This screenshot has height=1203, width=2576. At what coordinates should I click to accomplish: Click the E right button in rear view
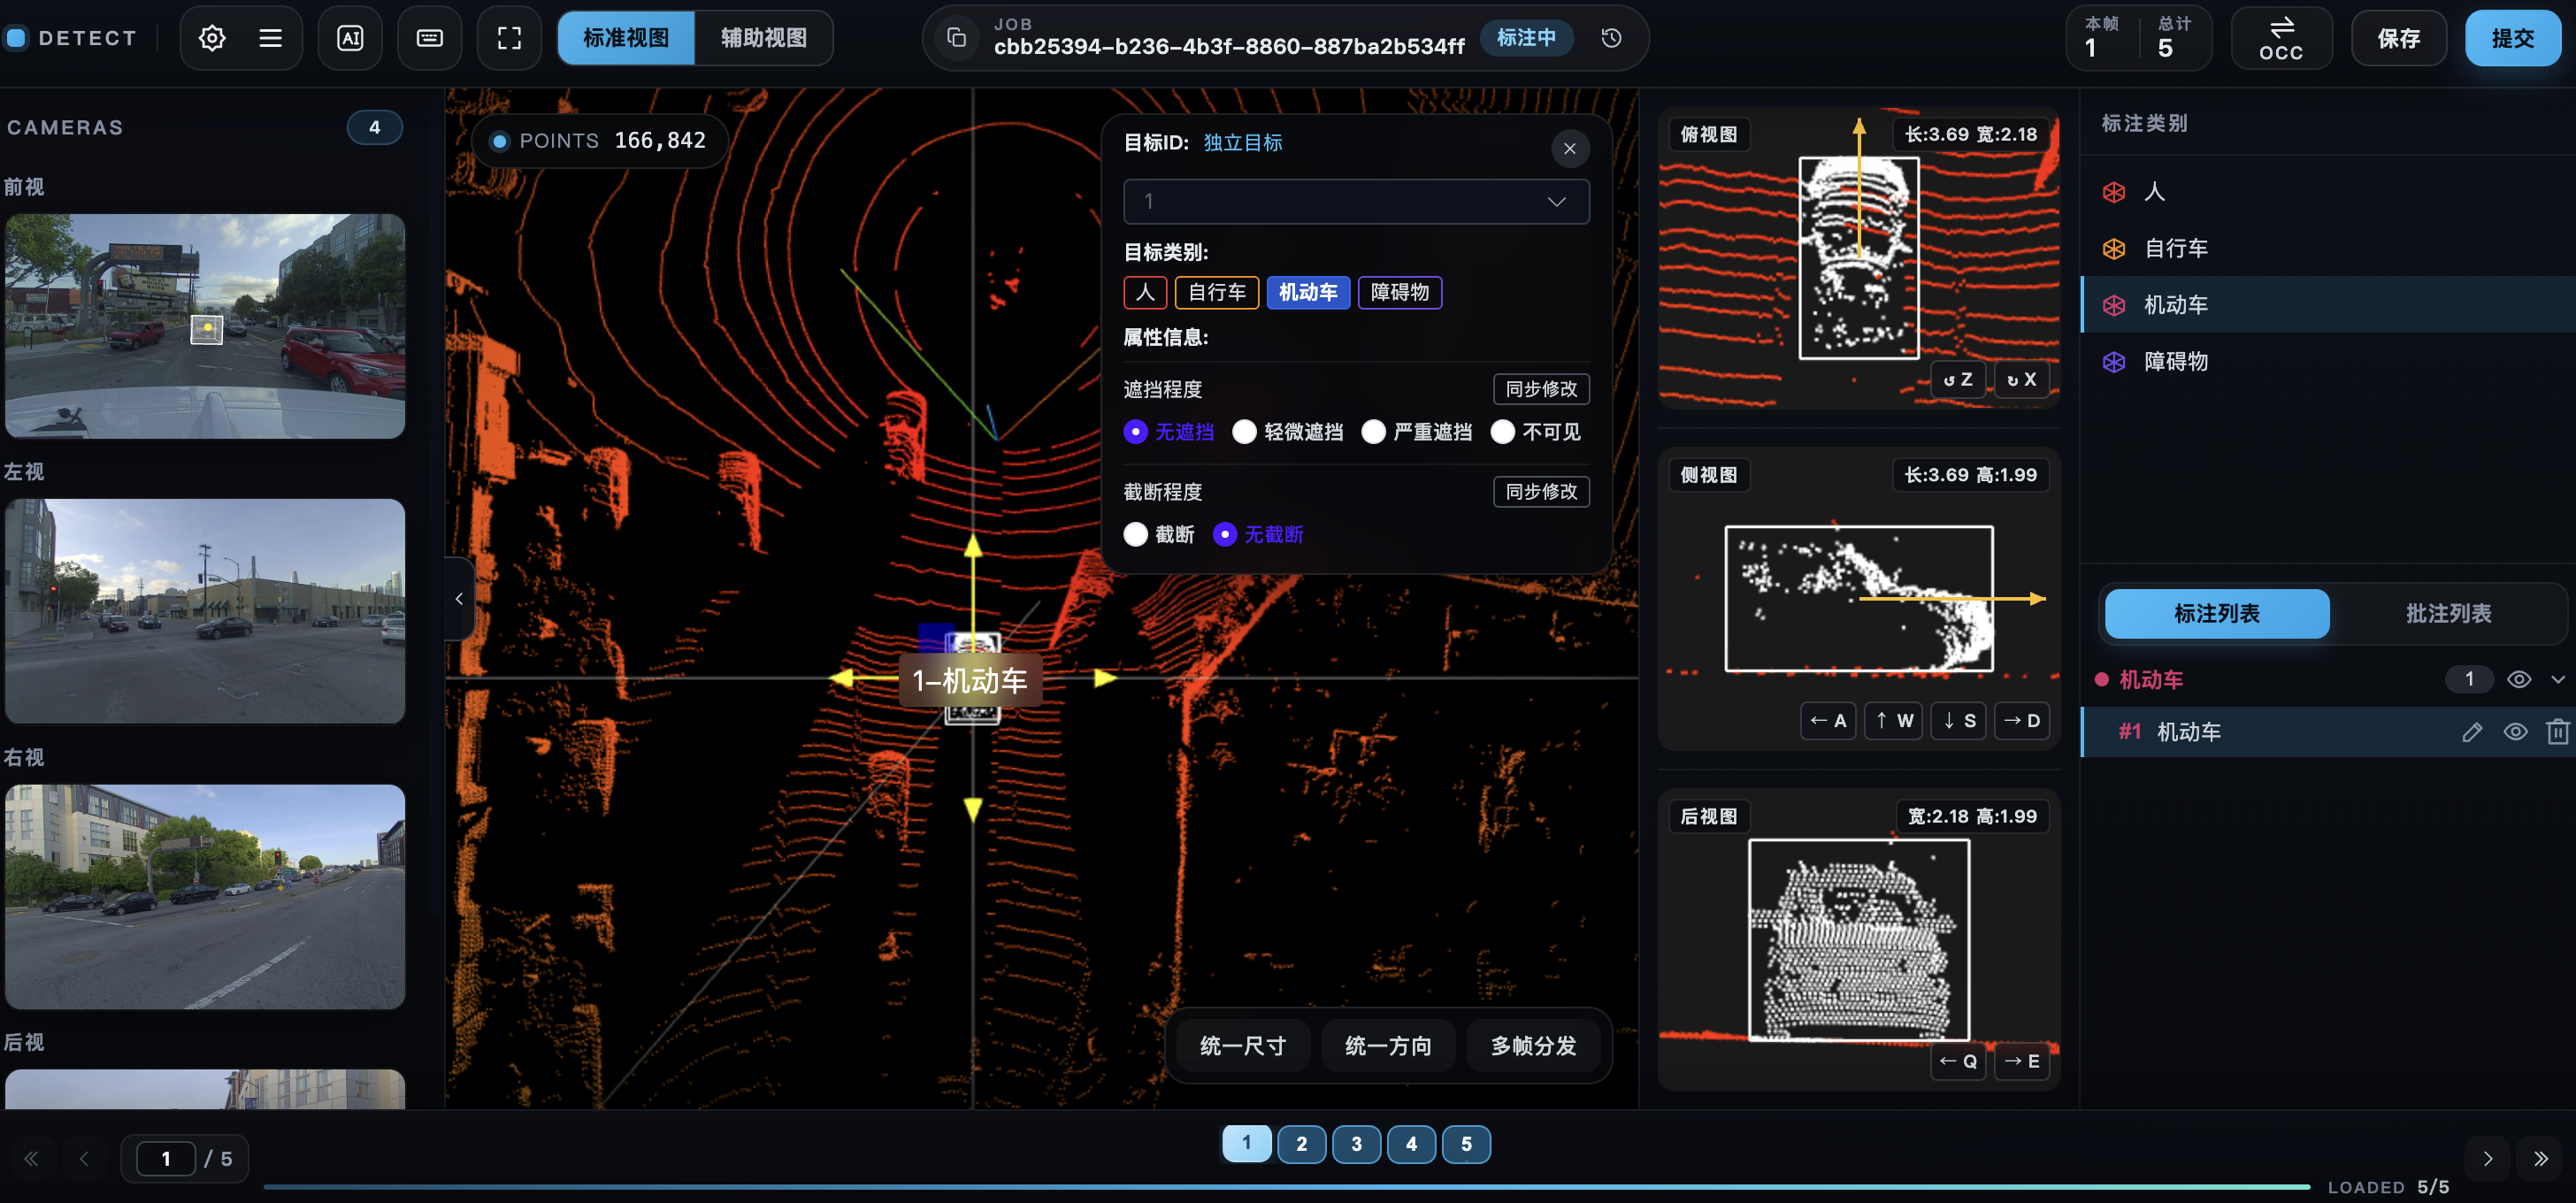[2021, 1061]
